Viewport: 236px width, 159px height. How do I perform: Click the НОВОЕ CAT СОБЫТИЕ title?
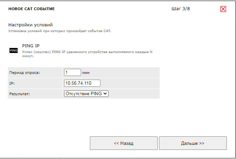pyautogui.click(x=32, y=9)
